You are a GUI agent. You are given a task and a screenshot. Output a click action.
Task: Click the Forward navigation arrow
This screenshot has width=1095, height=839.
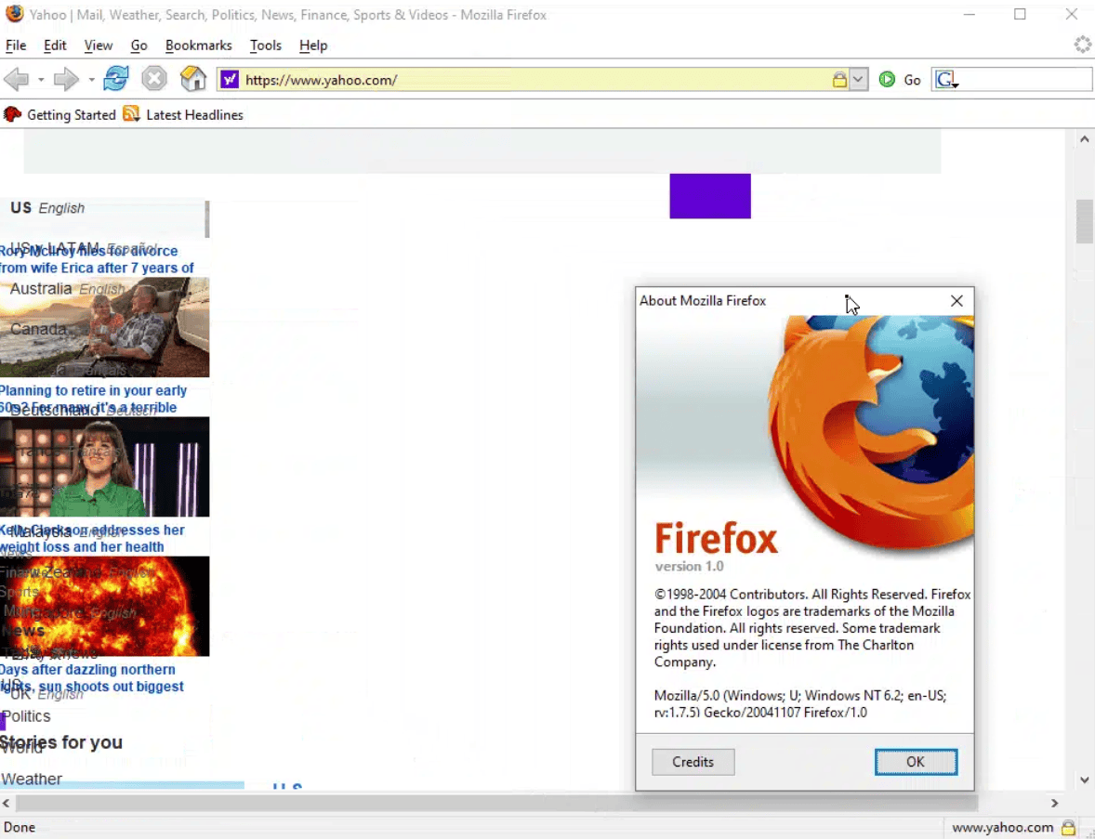point(66,80)
